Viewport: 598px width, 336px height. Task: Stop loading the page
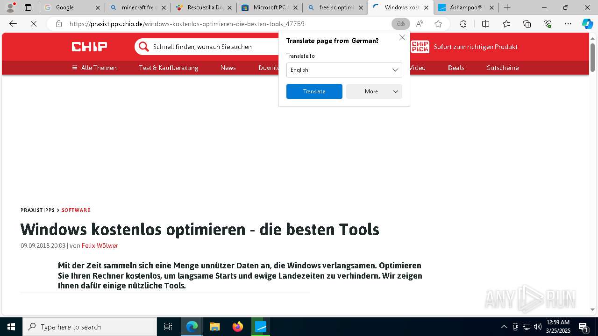point(34,24)
